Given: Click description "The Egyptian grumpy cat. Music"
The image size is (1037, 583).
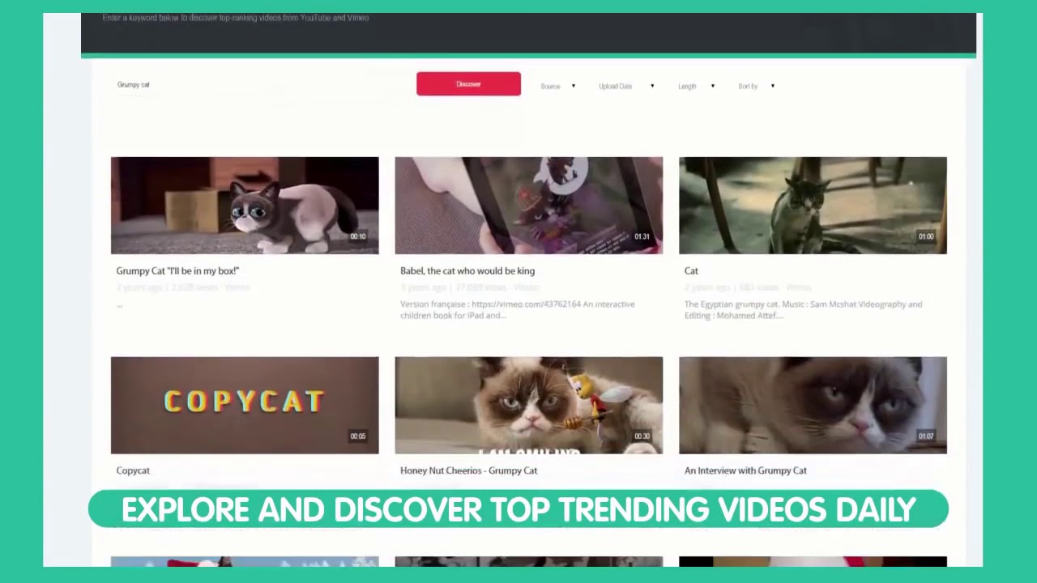Looking at the screenshot, I should pos(803,310).
